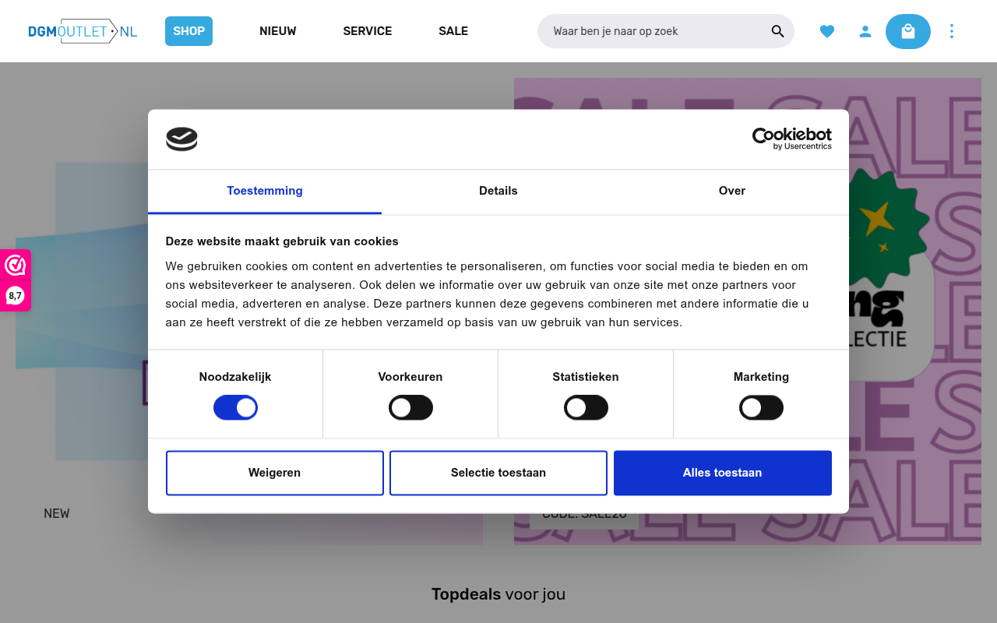Click the Alles toestaan button

pyautogui.click(x=723, y=473)
